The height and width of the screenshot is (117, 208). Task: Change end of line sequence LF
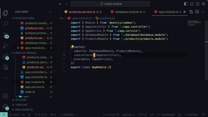(x=152, y=115)
